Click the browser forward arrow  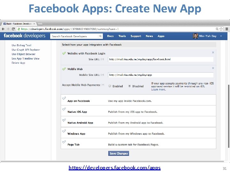[8, 29]
